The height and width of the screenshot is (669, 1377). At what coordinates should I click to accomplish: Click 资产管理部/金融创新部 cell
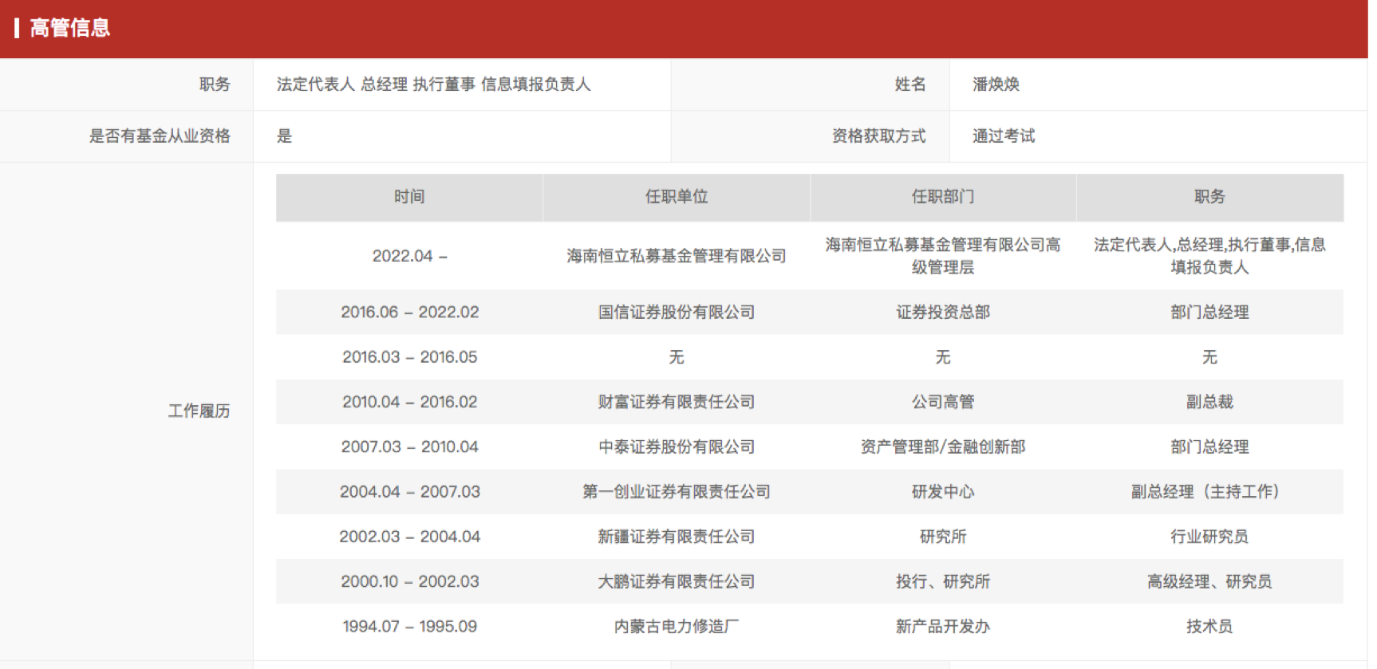943,447
